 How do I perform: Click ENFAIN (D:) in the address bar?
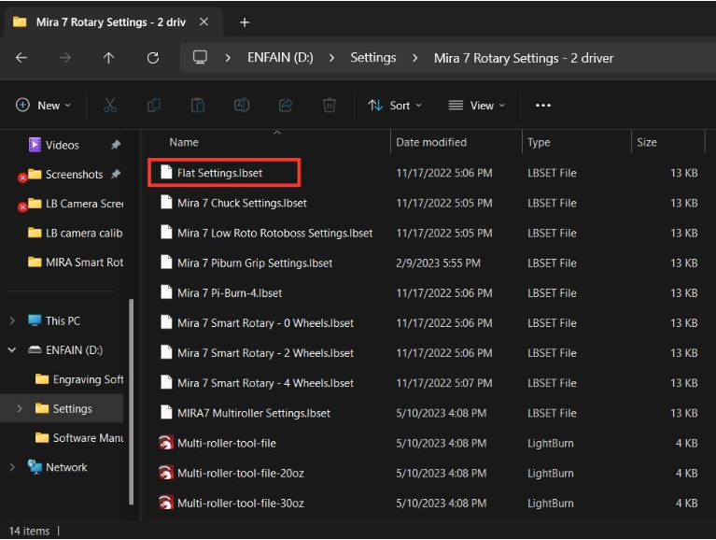pyautogui.click(x=280, y=58)
